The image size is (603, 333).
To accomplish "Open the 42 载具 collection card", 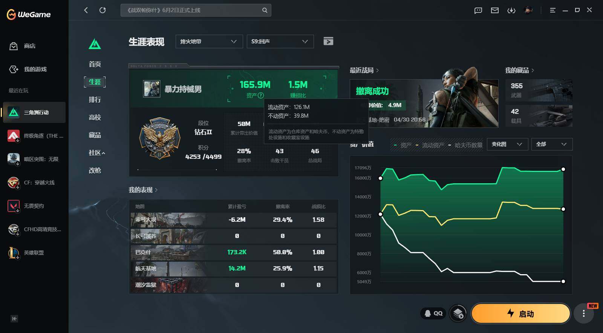I will pos(539,116).
